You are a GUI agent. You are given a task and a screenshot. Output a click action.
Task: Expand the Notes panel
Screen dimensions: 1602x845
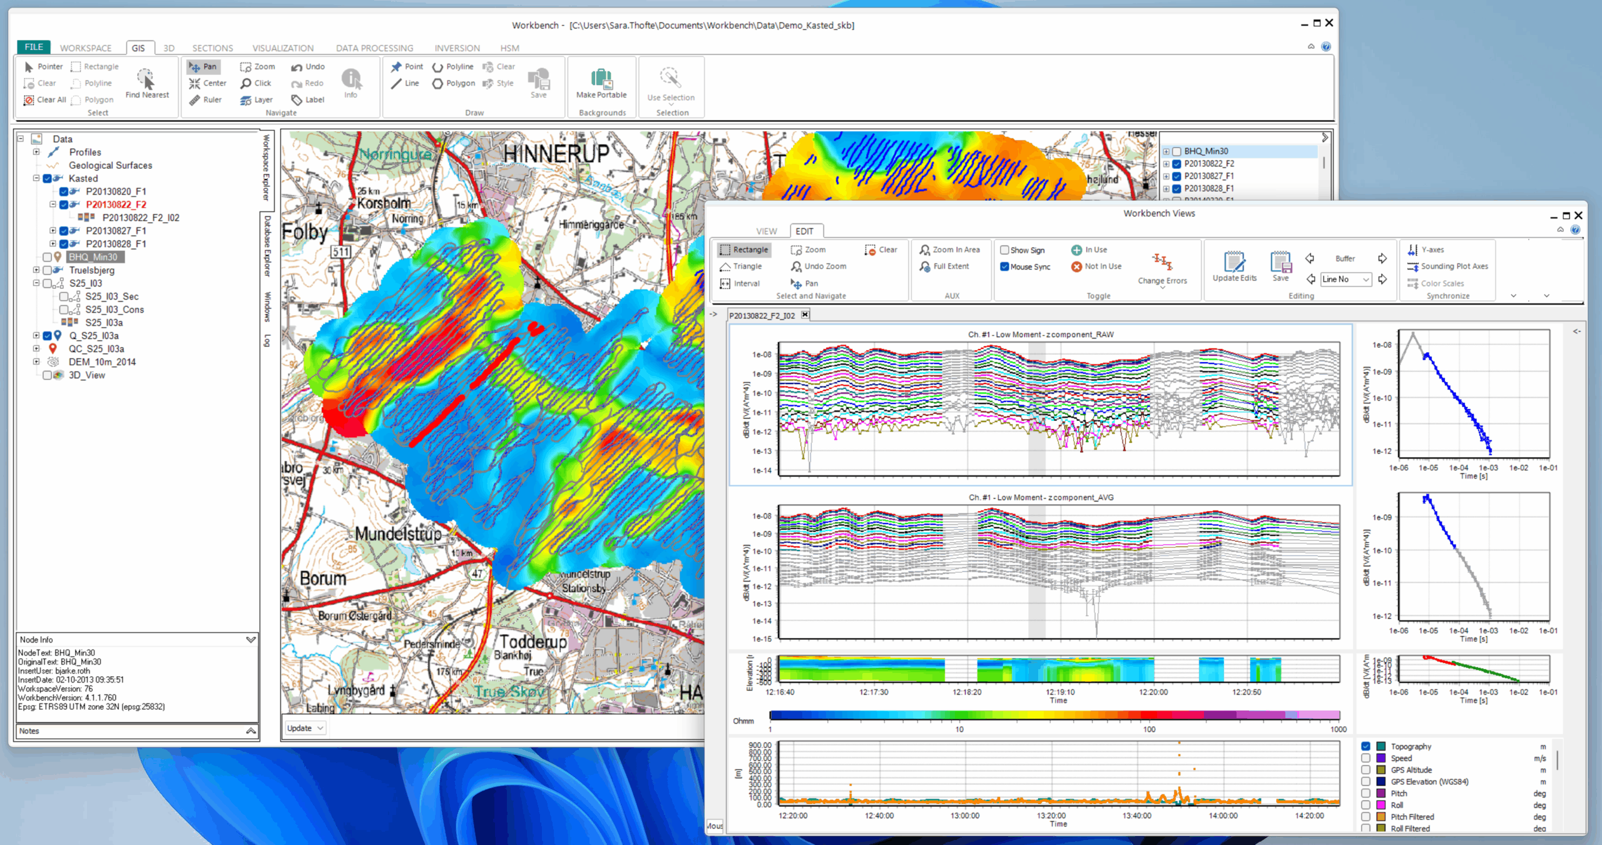click(251, 731)
